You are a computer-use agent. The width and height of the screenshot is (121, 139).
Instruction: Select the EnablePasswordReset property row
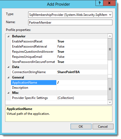point(59,41)
